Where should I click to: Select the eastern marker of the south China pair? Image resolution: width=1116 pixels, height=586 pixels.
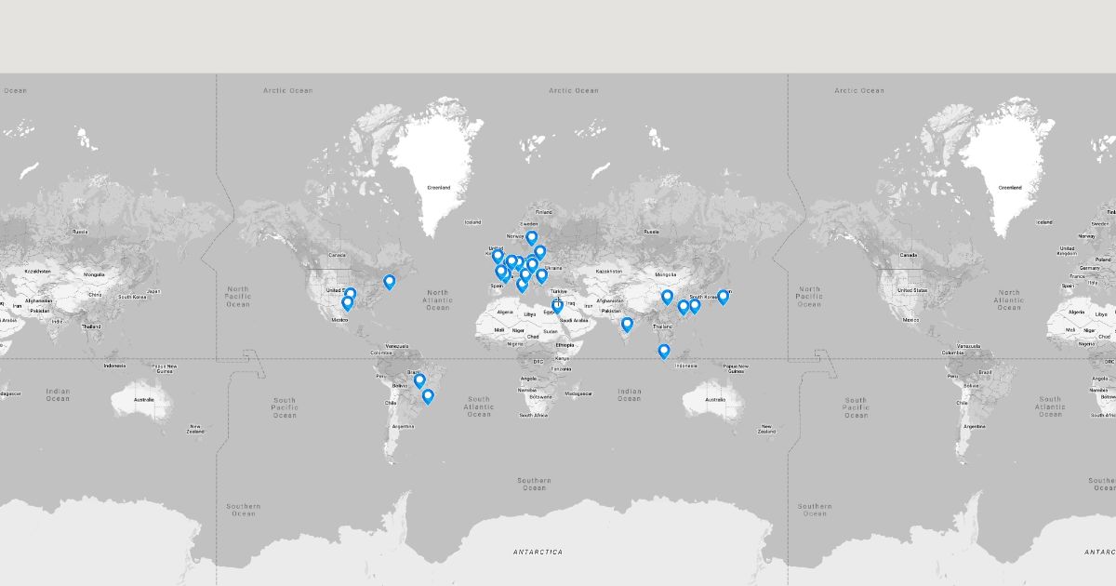coord(694,306)
